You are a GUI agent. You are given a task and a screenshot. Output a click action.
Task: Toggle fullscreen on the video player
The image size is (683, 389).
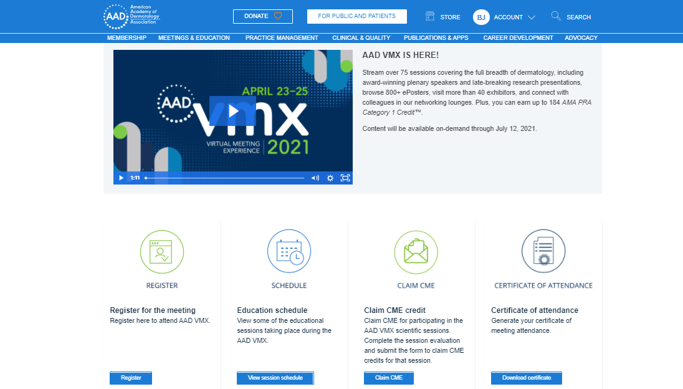345,178
